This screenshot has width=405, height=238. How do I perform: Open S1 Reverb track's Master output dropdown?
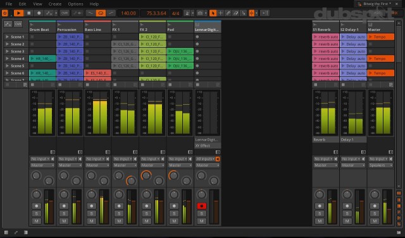(325, 165)
